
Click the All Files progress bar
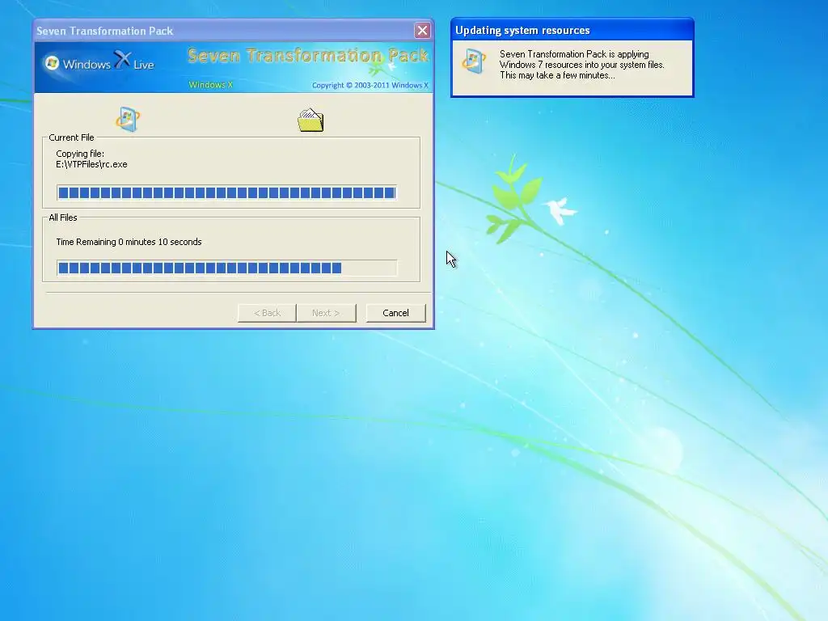226,268
